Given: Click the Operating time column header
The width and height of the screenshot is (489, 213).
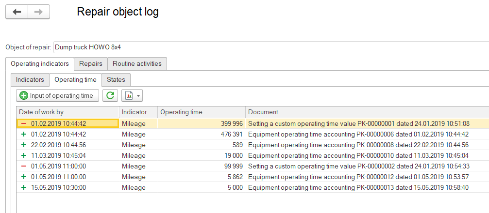Looking at the screenshot, I should click(201, 112).
